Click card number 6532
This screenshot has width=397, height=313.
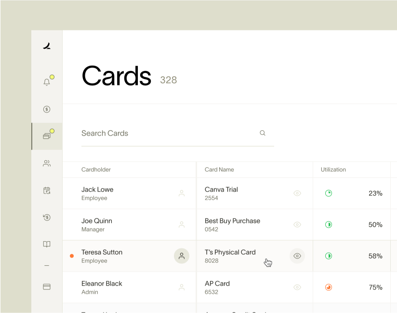coord(212,292)
